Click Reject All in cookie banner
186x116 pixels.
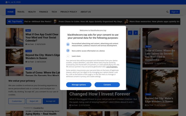(x=34, y=101)
